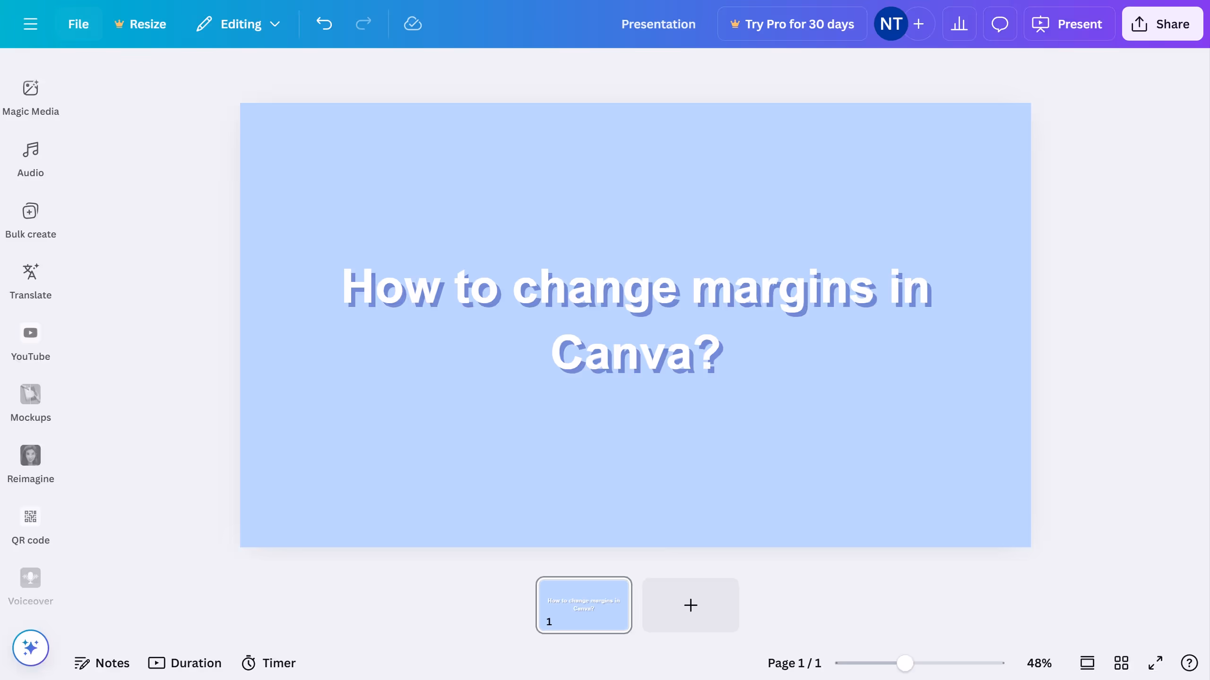Enter fullscreen mode
The width and height of the screenshot is (1210, 680).
pos(1155,663)
